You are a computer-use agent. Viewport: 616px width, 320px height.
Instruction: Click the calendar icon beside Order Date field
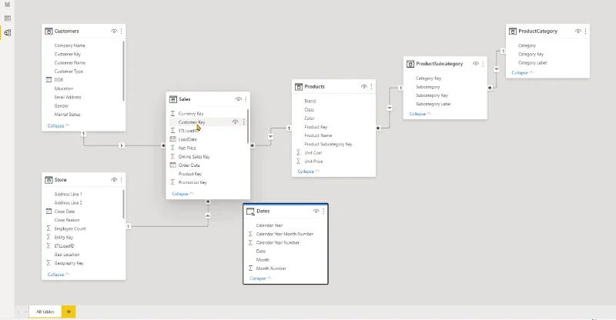(172, 165)
